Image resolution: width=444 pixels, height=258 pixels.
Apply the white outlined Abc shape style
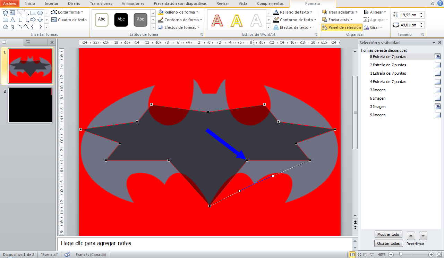[102, 20]
